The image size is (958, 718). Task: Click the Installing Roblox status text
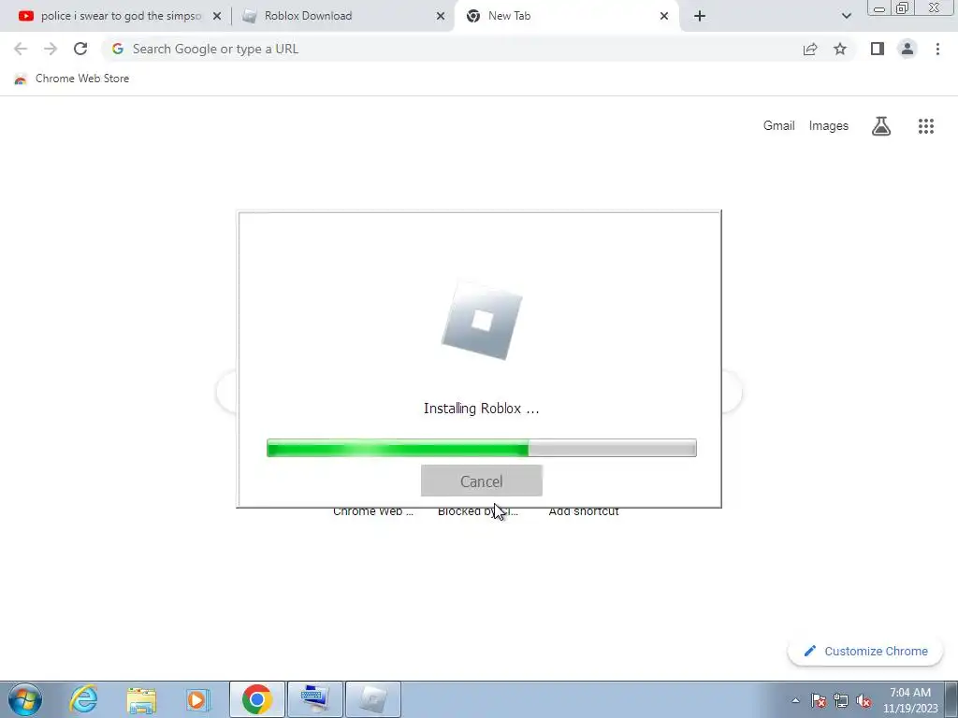(482, 409)
